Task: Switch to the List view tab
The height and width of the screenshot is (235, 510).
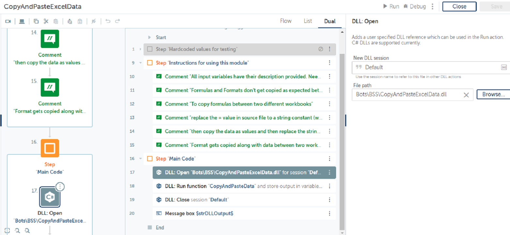Action: point(308,21)
